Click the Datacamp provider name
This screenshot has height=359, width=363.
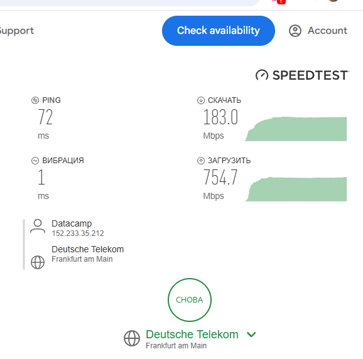pos(72,223)
